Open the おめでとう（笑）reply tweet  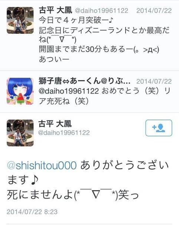pyautogui.click(x=89, y=92)
